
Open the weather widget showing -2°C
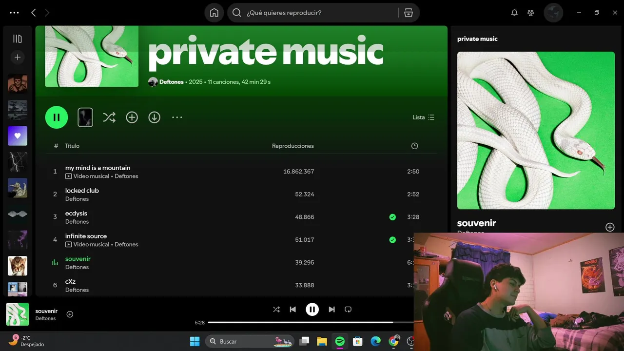[27, 341]
